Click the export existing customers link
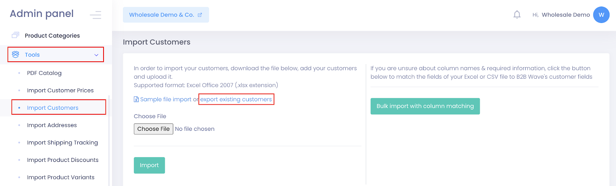 [x=236, y=99]
